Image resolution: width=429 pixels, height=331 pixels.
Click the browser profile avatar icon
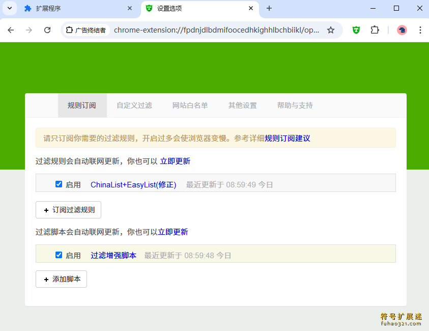(x=402, y=30)
